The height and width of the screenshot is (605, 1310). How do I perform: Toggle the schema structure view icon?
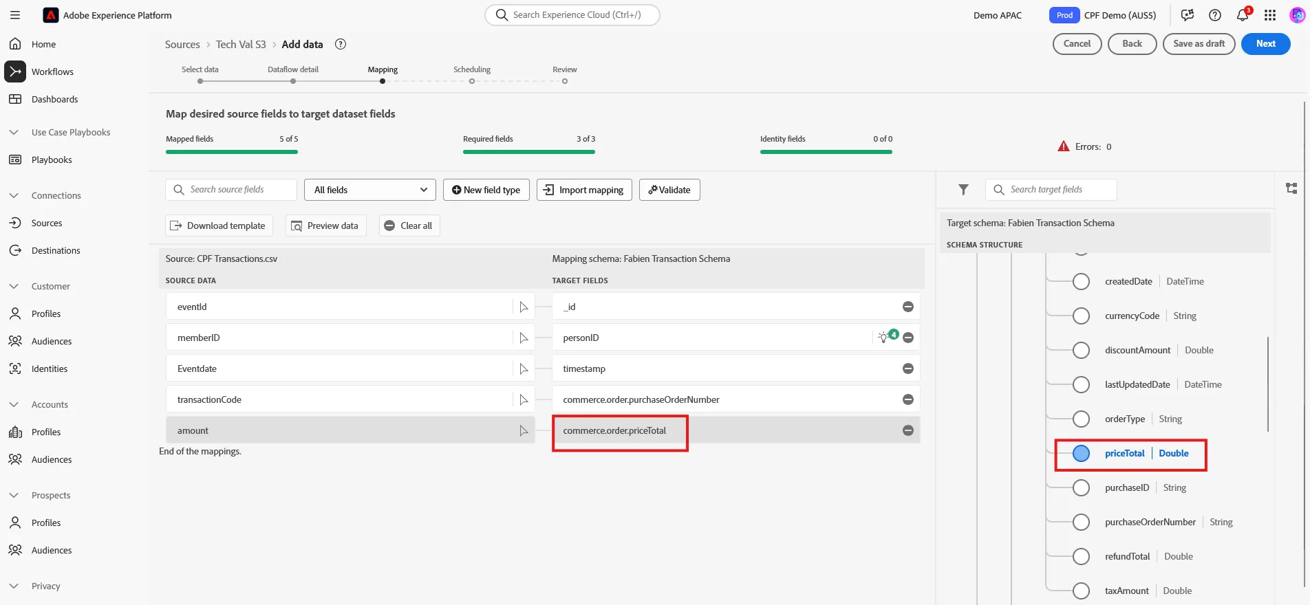[1291, 188]
